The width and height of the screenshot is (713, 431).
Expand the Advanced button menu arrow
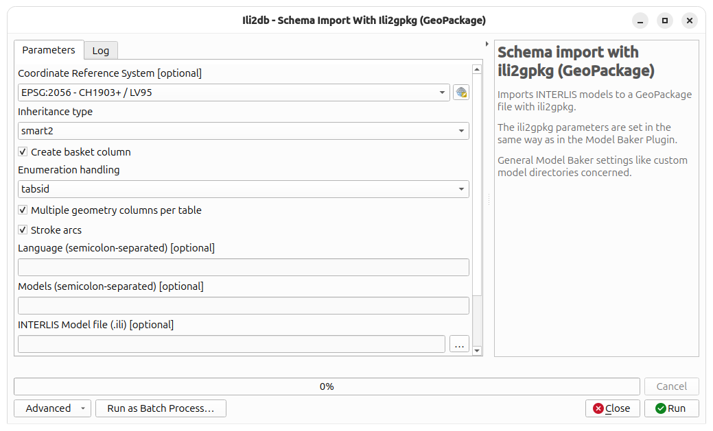pos(83,408)
